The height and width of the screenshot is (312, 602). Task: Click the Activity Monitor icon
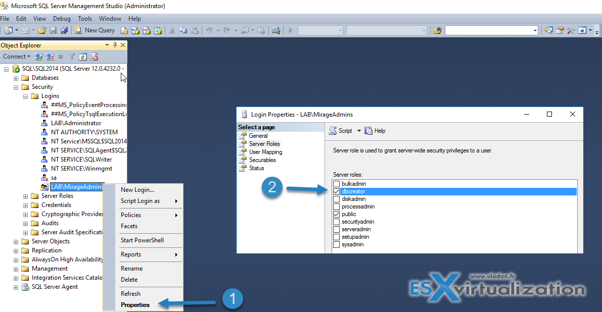pyautogui.click(x=275, y=30)
